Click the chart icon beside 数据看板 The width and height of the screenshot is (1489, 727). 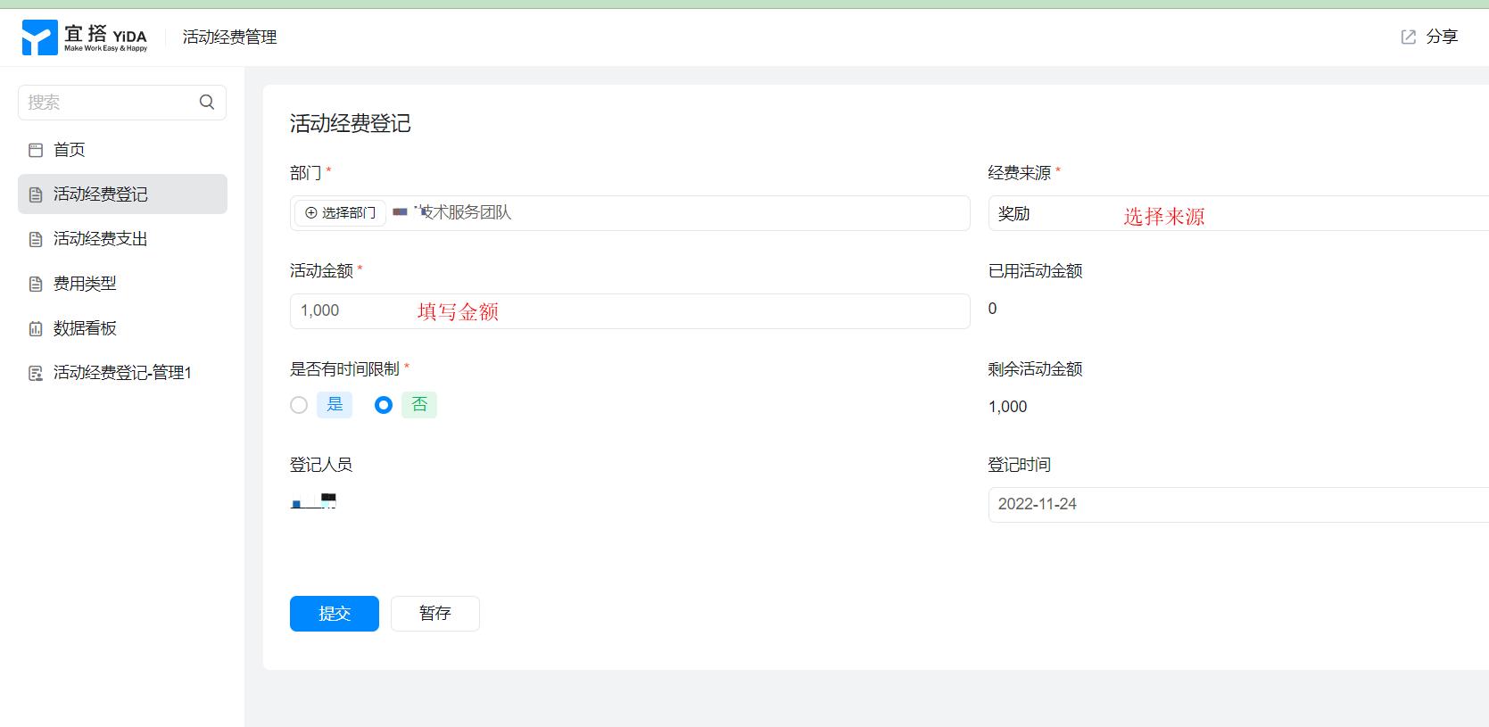(x=36, y=328)
